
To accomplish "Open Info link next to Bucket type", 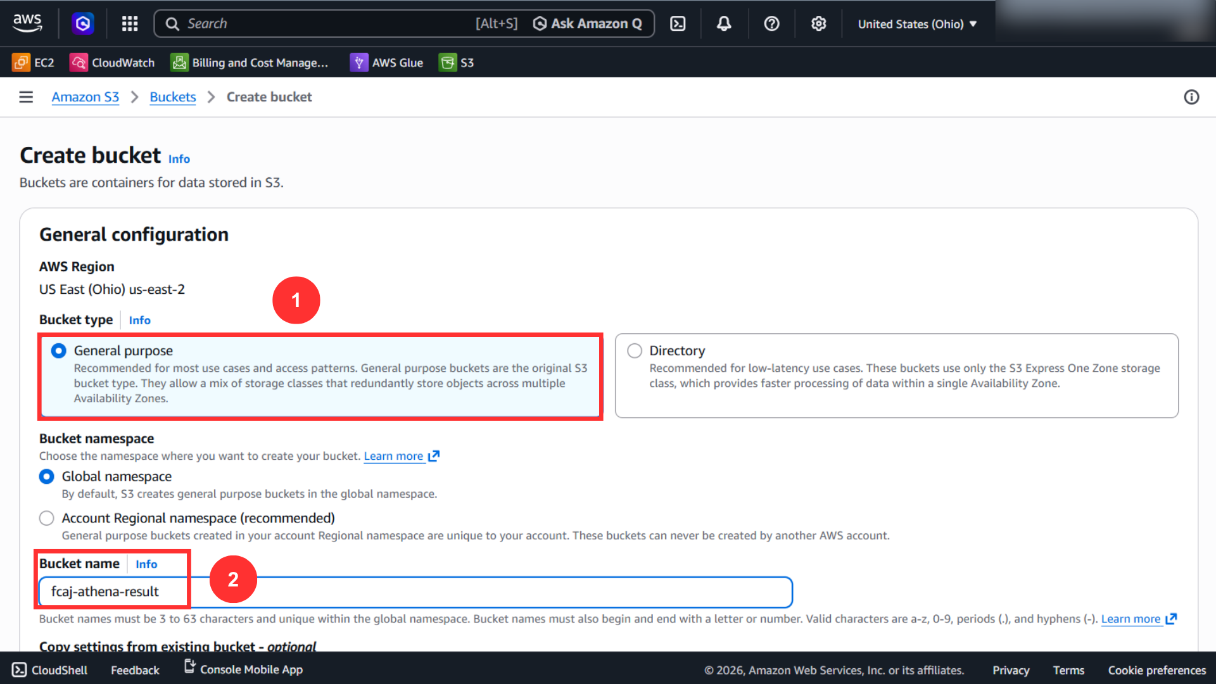I will pos(140,320).
